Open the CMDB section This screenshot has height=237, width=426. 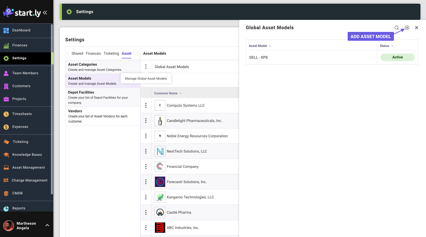pyautogui.click(x=17, y=193)
